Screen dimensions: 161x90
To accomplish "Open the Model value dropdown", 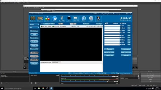I will pyautogui.click(x=119, y=44).
